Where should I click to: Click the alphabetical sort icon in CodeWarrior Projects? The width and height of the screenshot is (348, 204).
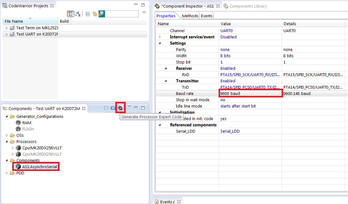click(78, 14)
